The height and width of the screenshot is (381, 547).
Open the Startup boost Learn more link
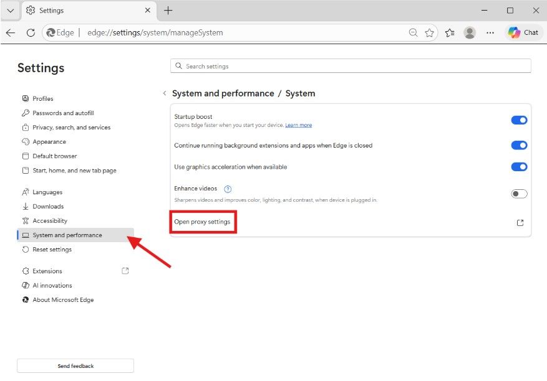tap(299, 125)
